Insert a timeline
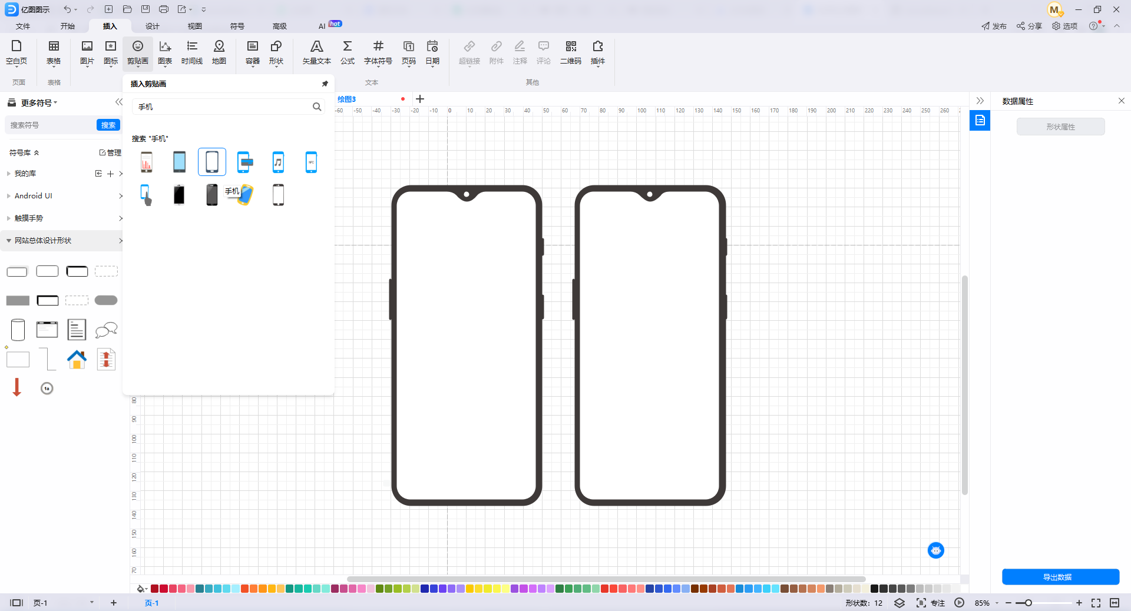 (x=192, y=52)
